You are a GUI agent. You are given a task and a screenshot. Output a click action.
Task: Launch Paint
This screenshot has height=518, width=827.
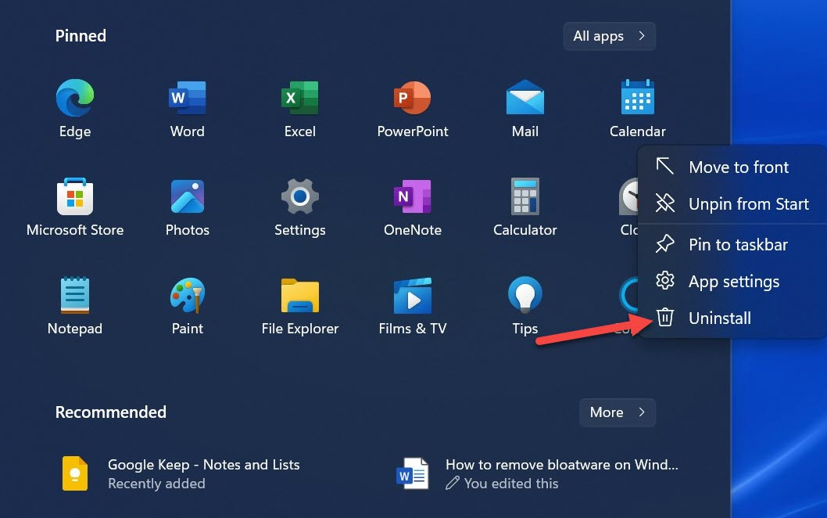(187, 304)
